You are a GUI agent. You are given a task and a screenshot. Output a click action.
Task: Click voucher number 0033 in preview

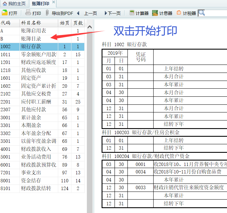pyautogui.click(x=140, y=188)
